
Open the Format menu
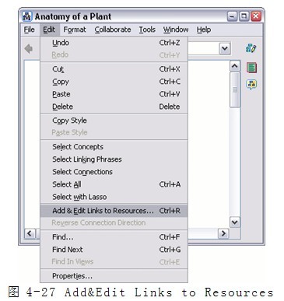[75, 30]
